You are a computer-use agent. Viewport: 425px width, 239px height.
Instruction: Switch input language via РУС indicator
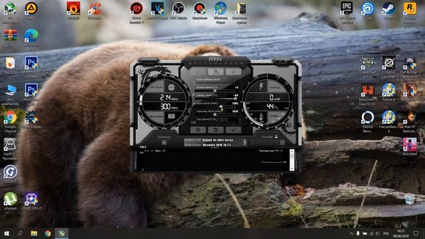tap(386, 233)
